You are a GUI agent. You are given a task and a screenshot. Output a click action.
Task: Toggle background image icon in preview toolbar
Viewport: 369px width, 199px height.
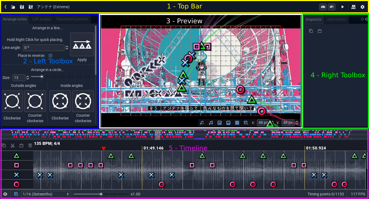tap(219, 123)
